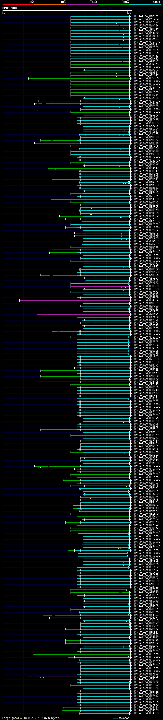Select the UniRef100_A9FQT3 entry

coord(146,70)
